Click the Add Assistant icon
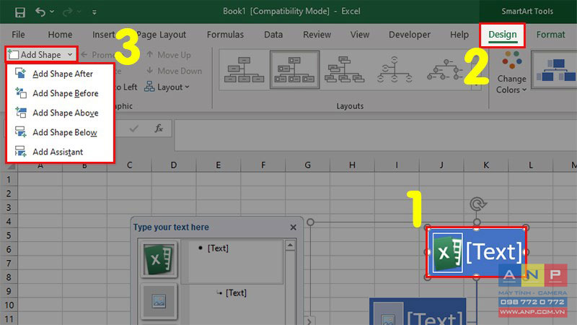 (20, 152)
